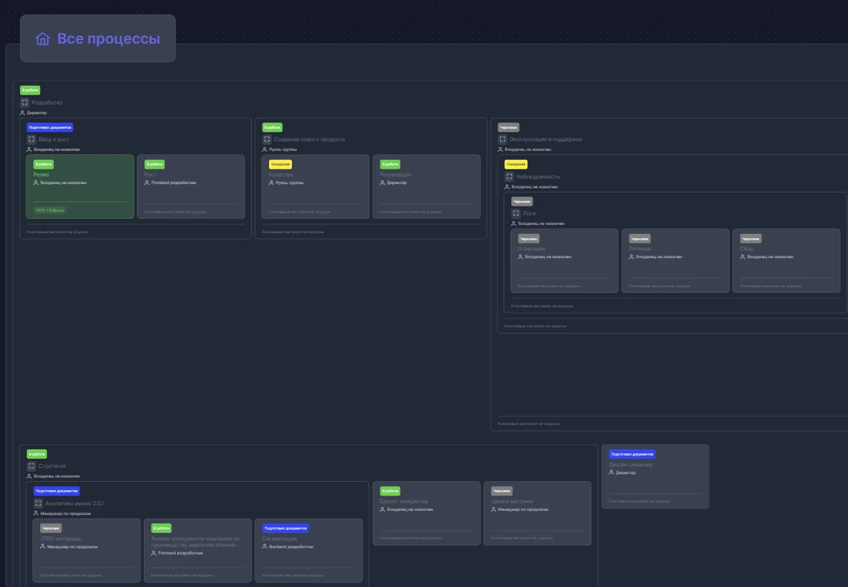The height and width of the screenshot is (587, 848).
Task: Click the home icon beside Все процессы
Action: pyautogui.click(x=43, y=39)
